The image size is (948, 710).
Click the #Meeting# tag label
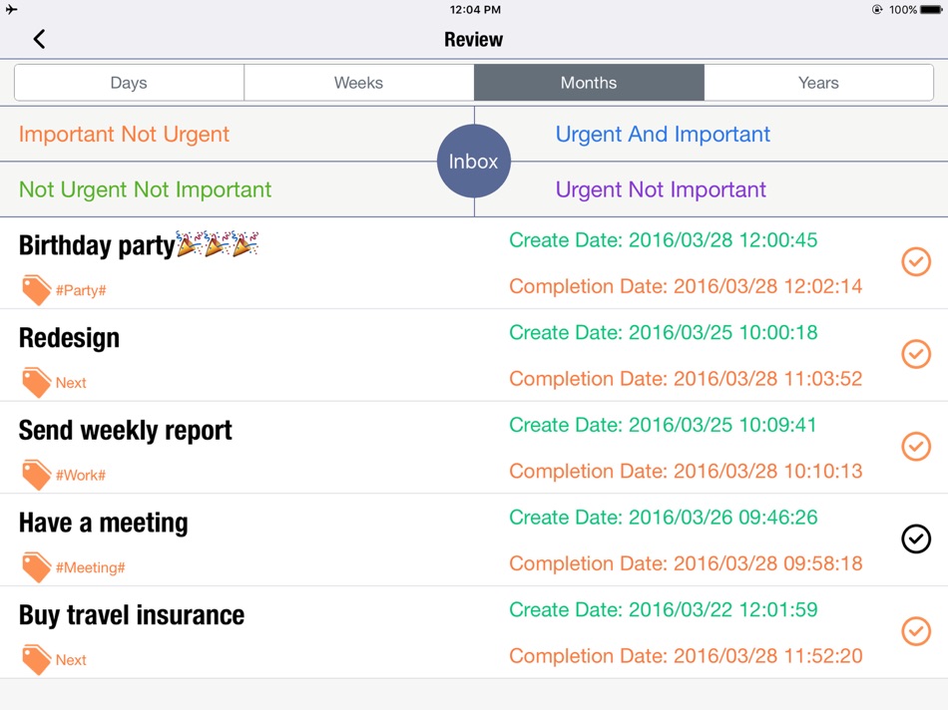pos(90,568)
